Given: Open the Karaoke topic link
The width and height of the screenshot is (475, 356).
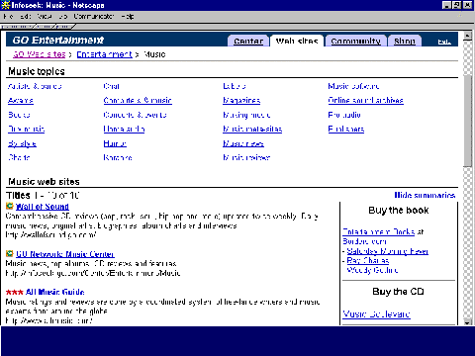Looking at the screenshot, I should tap(118, 157).
